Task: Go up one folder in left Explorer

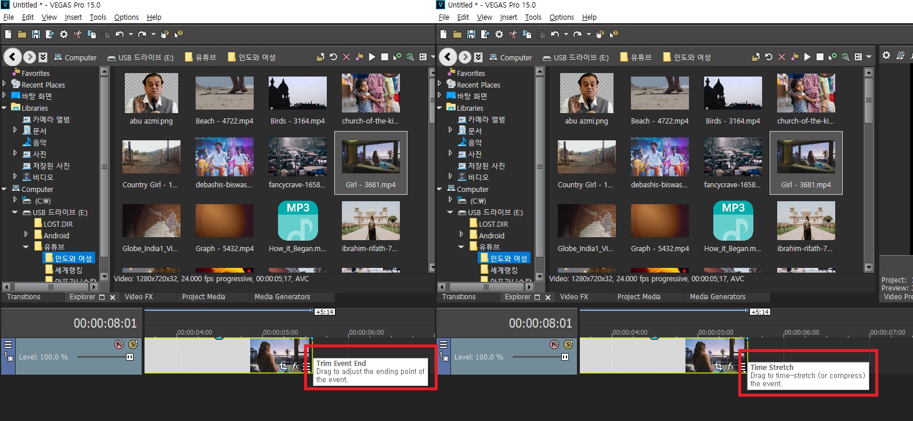Action: click(320, 57)
